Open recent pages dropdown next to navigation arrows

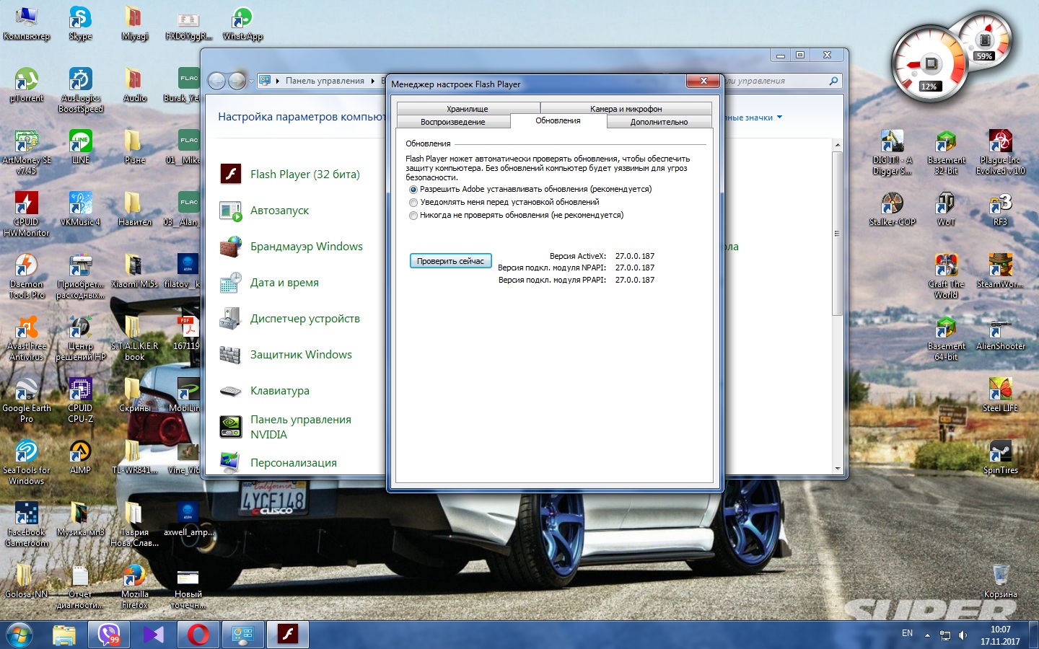pyautogui.click(x=251, y=81)
